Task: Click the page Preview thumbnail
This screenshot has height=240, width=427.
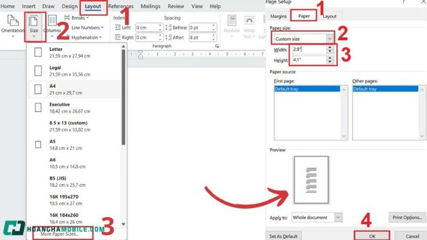Action: pyautogui.click(x=311, y=180)
